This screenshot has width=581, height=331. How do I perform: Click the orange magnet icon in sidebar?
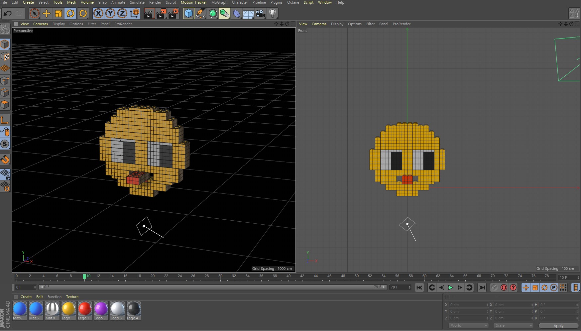coord(5,160)
